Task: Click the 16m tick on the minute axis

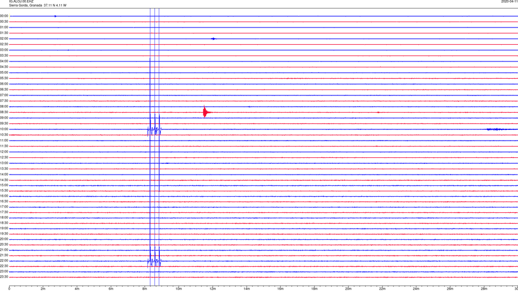Action: [281, 289]
